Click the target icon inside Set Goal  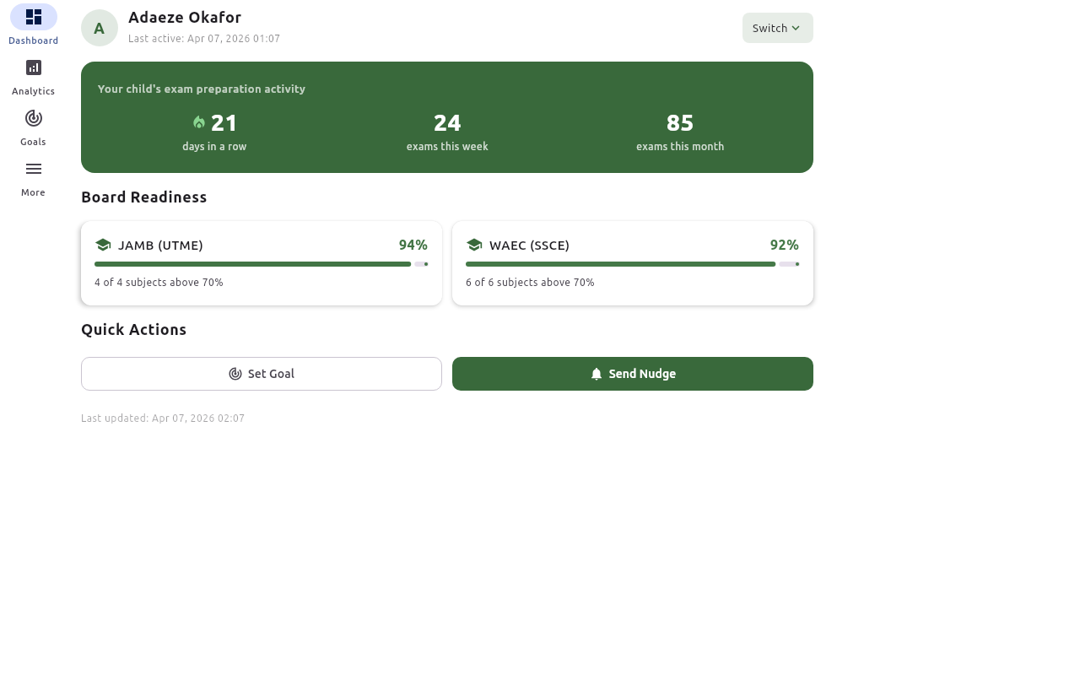(x=235, y=374)
